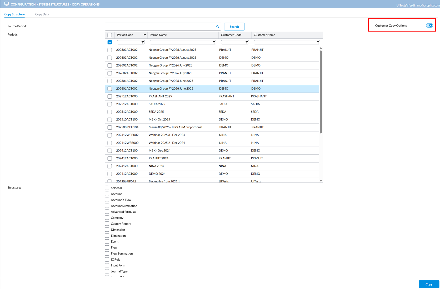Toggle the Customer Copy Options switch
The image size is (440, 289).
point(429,26)
